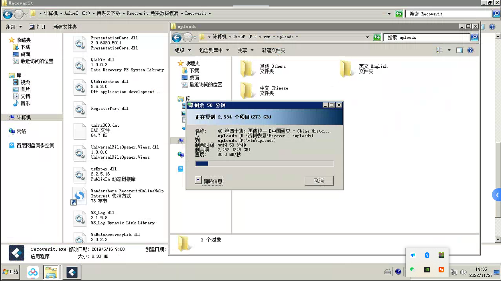
Task: Open TeamViewer from the system tray
Action: 412,255
